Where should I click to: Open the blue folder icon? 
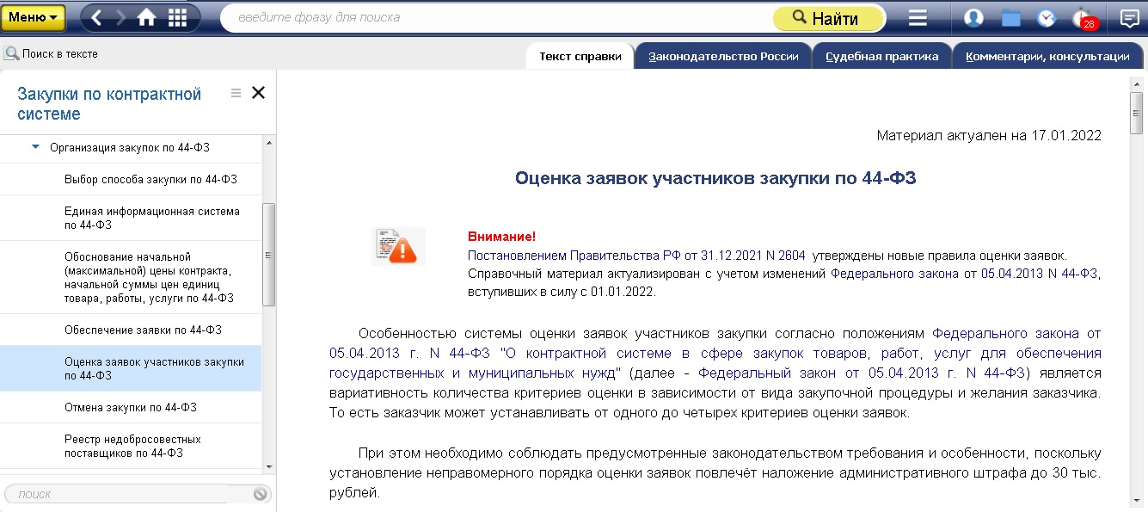(1010, 18)
